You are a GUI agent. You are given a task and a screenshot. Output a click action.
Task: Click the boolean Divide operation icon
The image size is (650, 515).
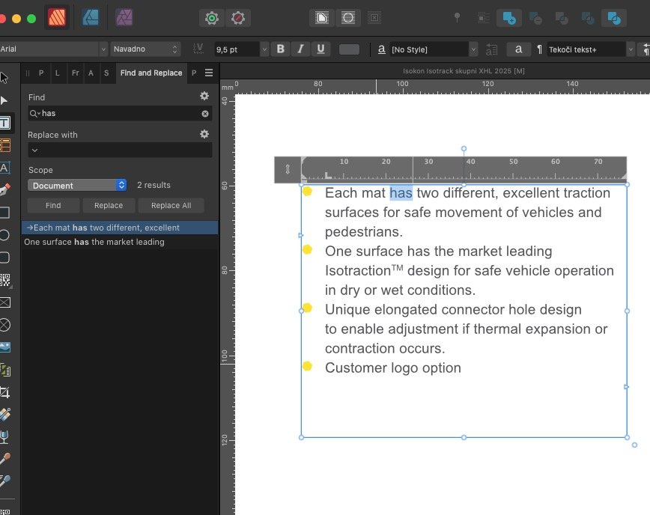pos(614,18)
